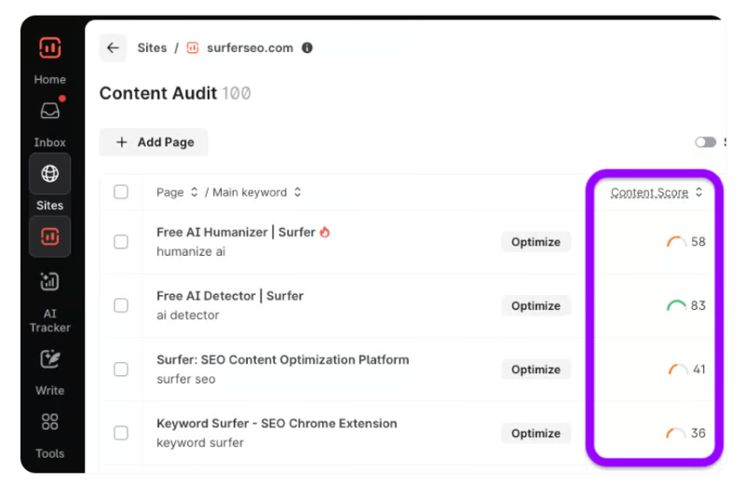Click Sites in the breadcrumb
Viewport: 745px width, 497px height.
click(152, 48)
